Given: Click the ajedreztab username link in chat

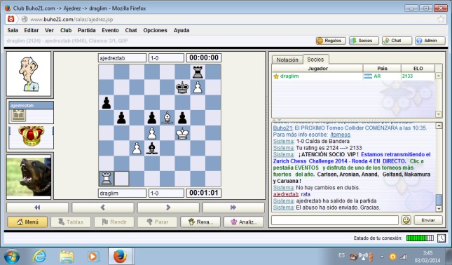Looking at the screenshot, I should [286, 194].
